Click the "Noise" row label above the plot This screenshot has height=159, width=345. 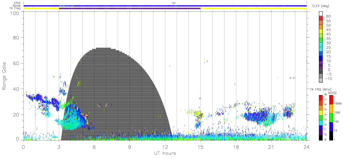tap(17, 6)
